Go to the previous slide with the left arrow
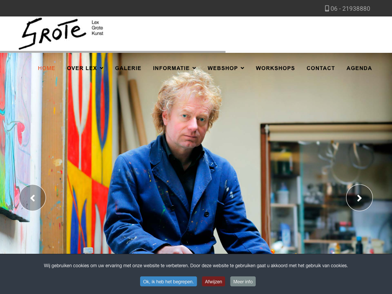The image size is (392, 294). tap(33, 198)
